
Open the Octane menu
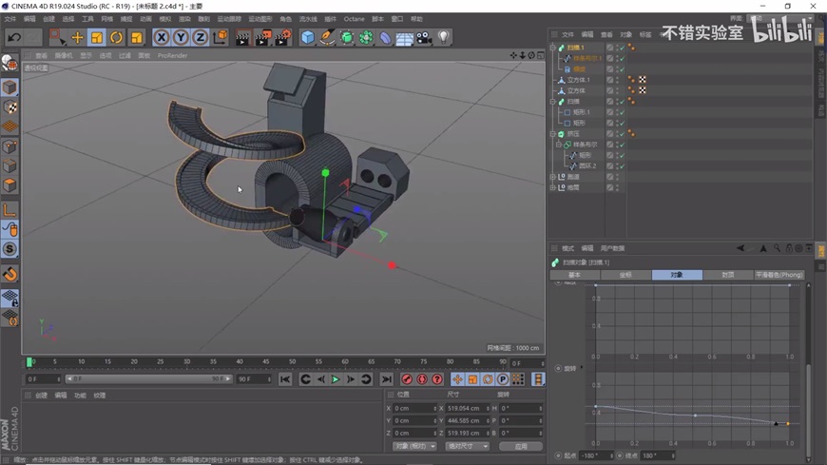[354, 19]
